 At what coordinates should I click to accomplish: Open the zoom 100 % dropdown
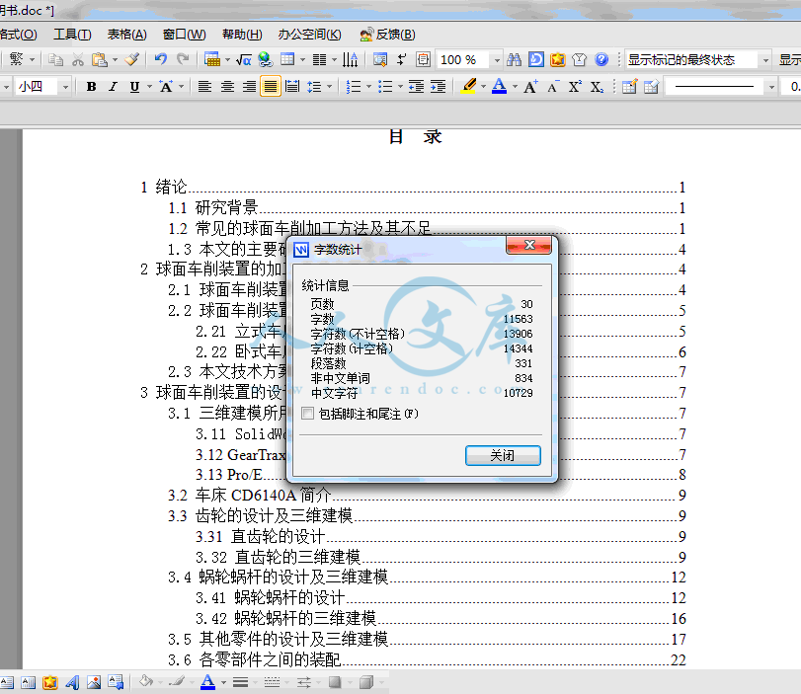point(497,60)
